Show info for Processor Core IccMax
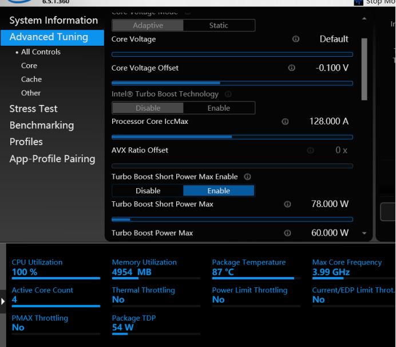Viewport: 396px width, 347px height. click(x=285, y=122)
